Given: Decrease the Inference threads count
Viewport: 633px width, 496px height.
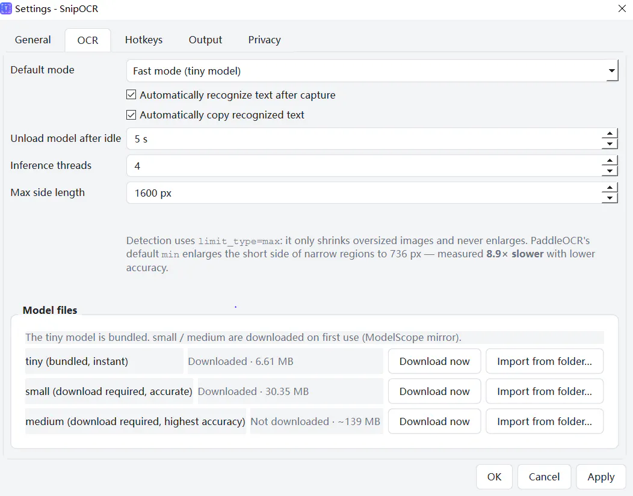Looking at the screenshot, I should (610, 171).
